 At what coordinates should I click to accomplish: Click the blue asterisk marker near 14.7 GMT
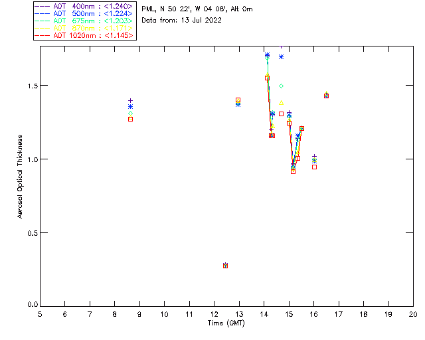point(281,56)
